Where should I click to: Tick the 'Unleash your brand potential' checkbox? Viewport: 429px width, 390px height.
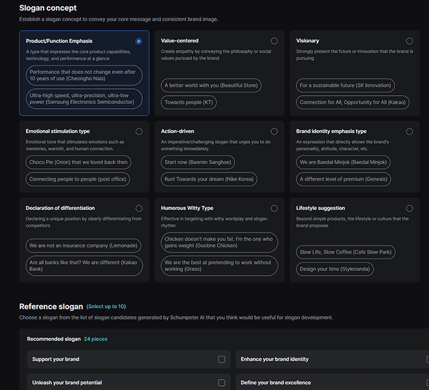click(x=221, y=382)
